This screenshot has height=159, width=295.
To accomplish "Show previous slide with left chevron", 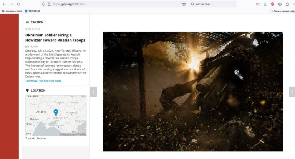I will coord(93,92).
